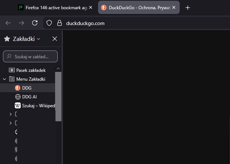
Task: Go forward one page
Action: (21, 23)
